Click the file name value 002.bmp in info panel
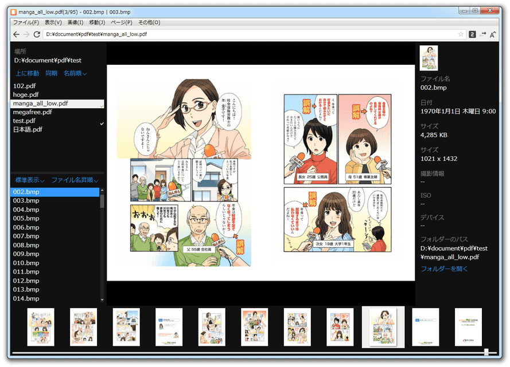 pyautogui.click(x=434, y=88)
